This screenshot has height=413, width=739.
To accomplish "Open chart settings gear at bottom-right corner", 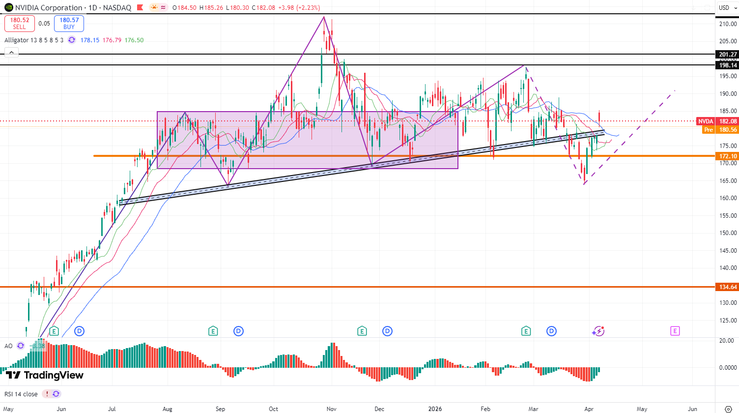I will pos(728,409).
